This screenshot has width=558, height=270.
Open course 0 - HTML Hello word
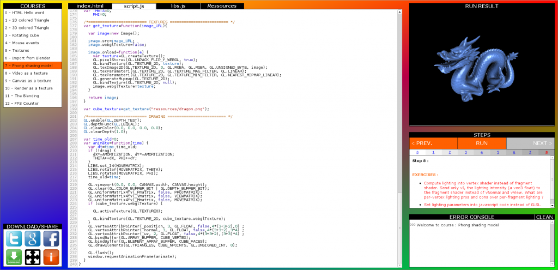[x=33, y=13]
